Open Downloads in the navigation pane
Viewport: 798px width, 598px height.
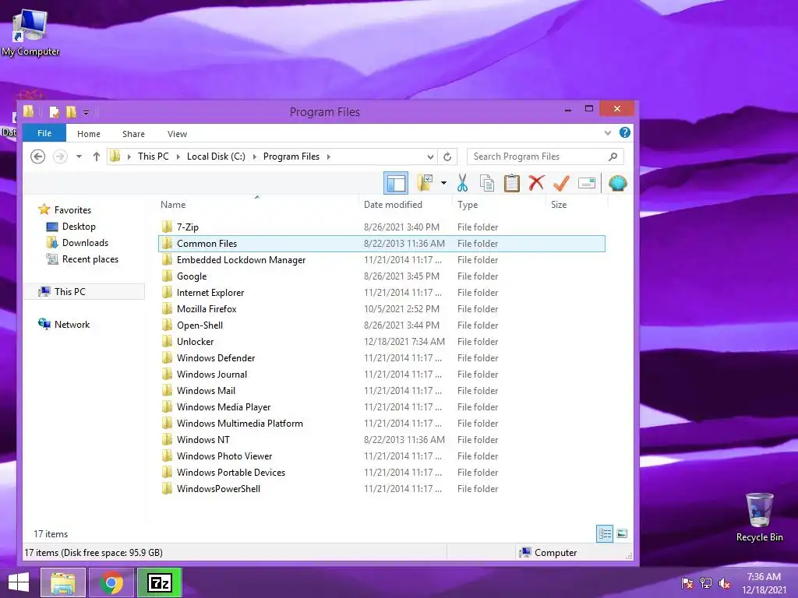[x=85, y=243]
